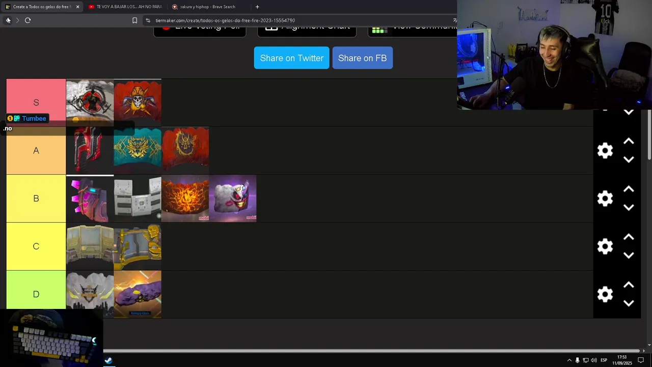652x367 pixels.
Task: Select purple rock gloo wall in D tier
Action: pos(138,294)
